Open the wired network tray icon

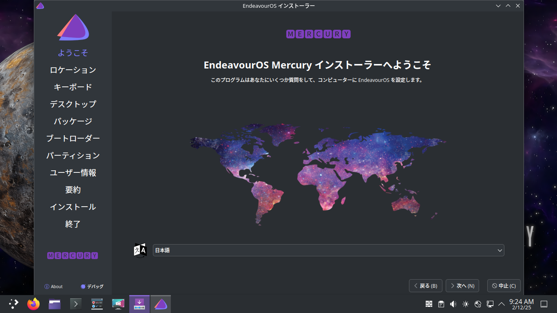pyautogui.click(x=490, y=304)
